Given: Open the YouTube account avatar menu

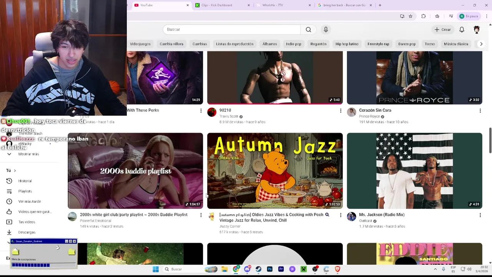Looking at the screenshot, I should pos(477,30).
